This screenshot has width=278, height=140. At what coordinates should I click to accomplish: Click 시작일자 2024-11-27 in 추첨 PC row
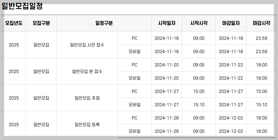(167, 91)
